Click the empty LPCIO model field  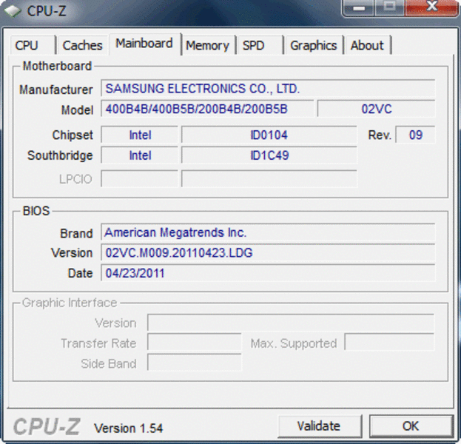(x=269, y=179)
